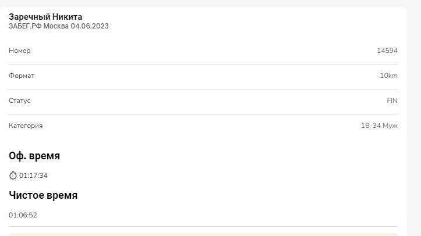Select the FIN status value
Viewport: 421px width, 236px height.
392,101
